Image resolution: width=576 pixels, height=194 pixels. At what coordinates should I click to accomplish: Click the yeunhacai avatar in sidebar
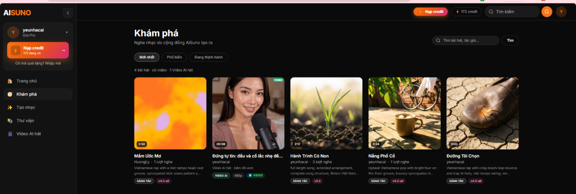(13, 33)
